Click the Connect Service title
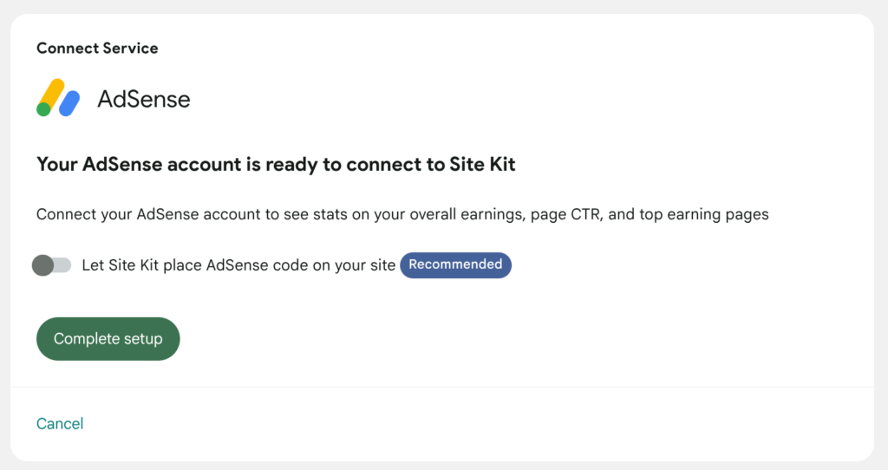The height and width of the screenshot is (470, 888). tap(97, 49)
